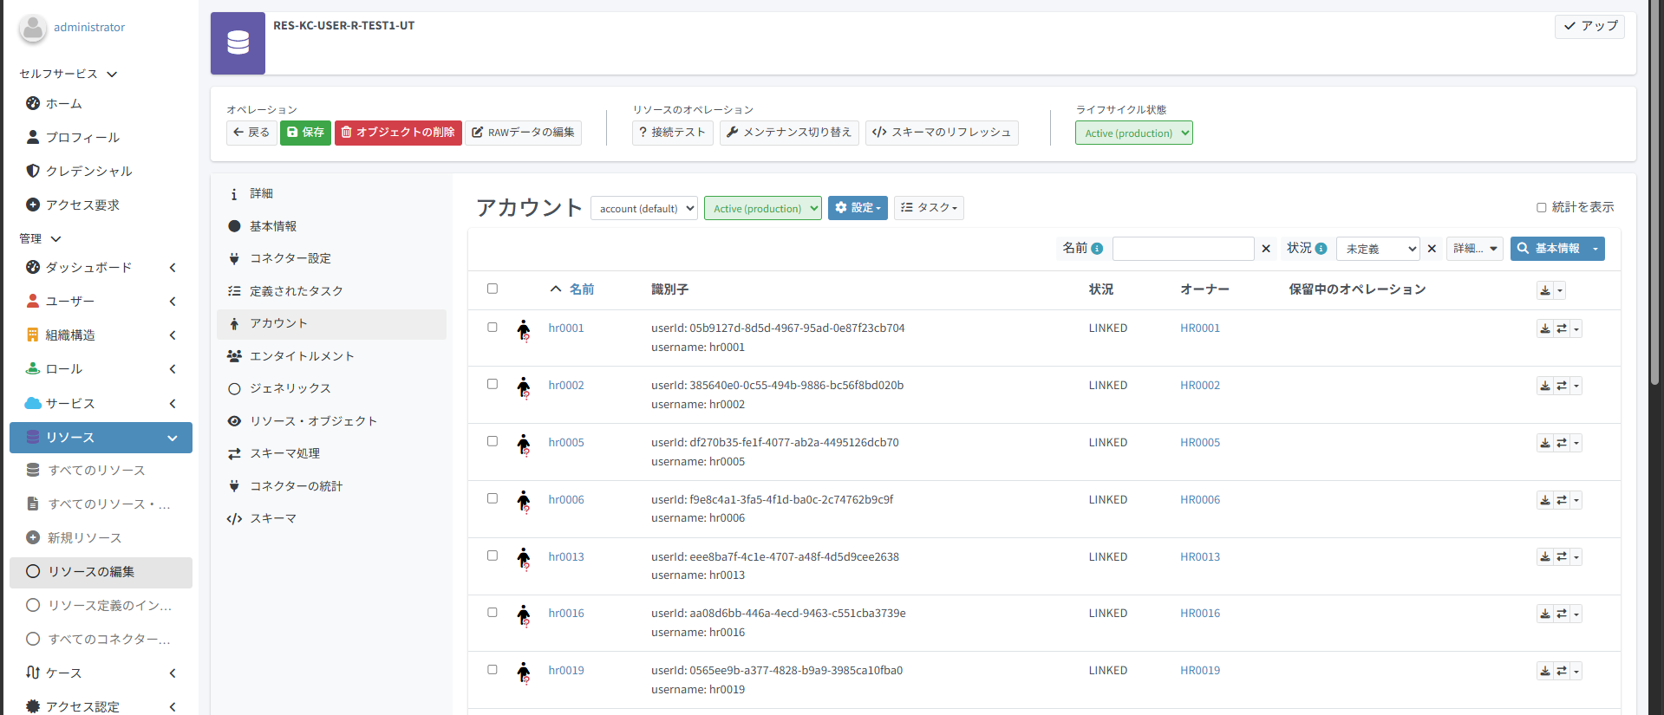Open the 設定 dropdown button

coord(858,208)
